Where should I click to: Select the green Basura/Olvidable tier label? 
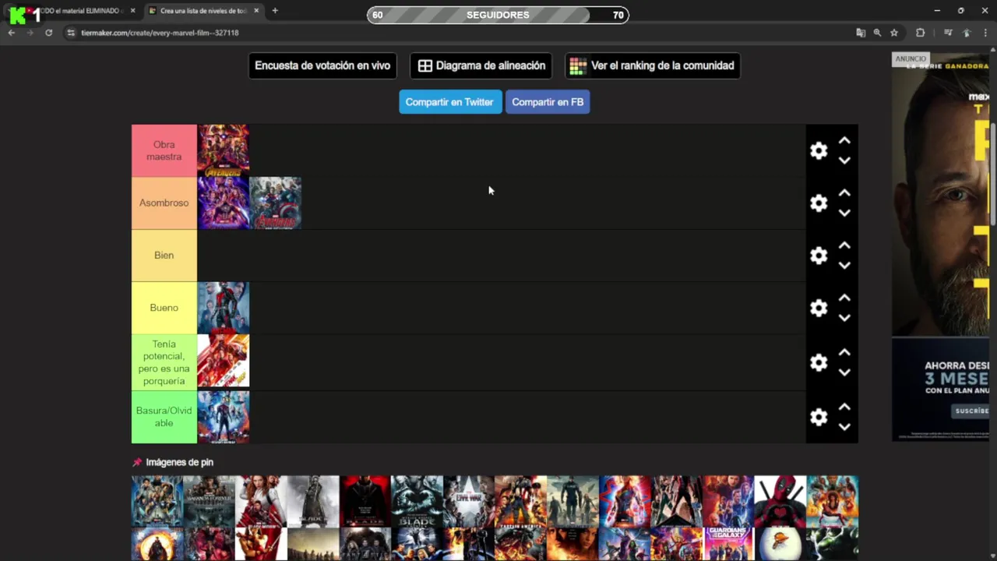click(164, 417)
